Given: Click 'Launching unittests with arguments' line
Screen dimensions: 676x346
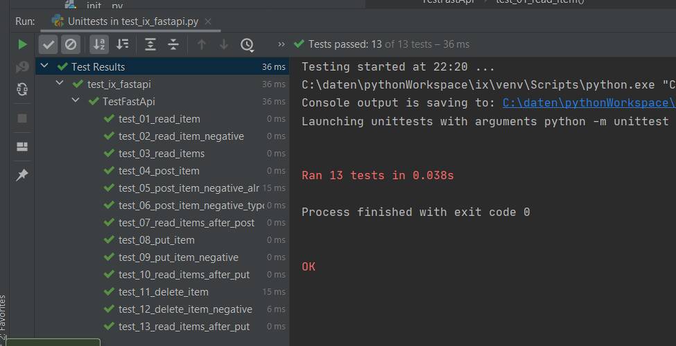Looking at the screenshot, I should (x=485, y=121).
